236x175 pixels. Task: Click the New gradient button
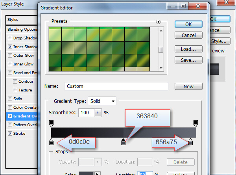coord(188,86)
